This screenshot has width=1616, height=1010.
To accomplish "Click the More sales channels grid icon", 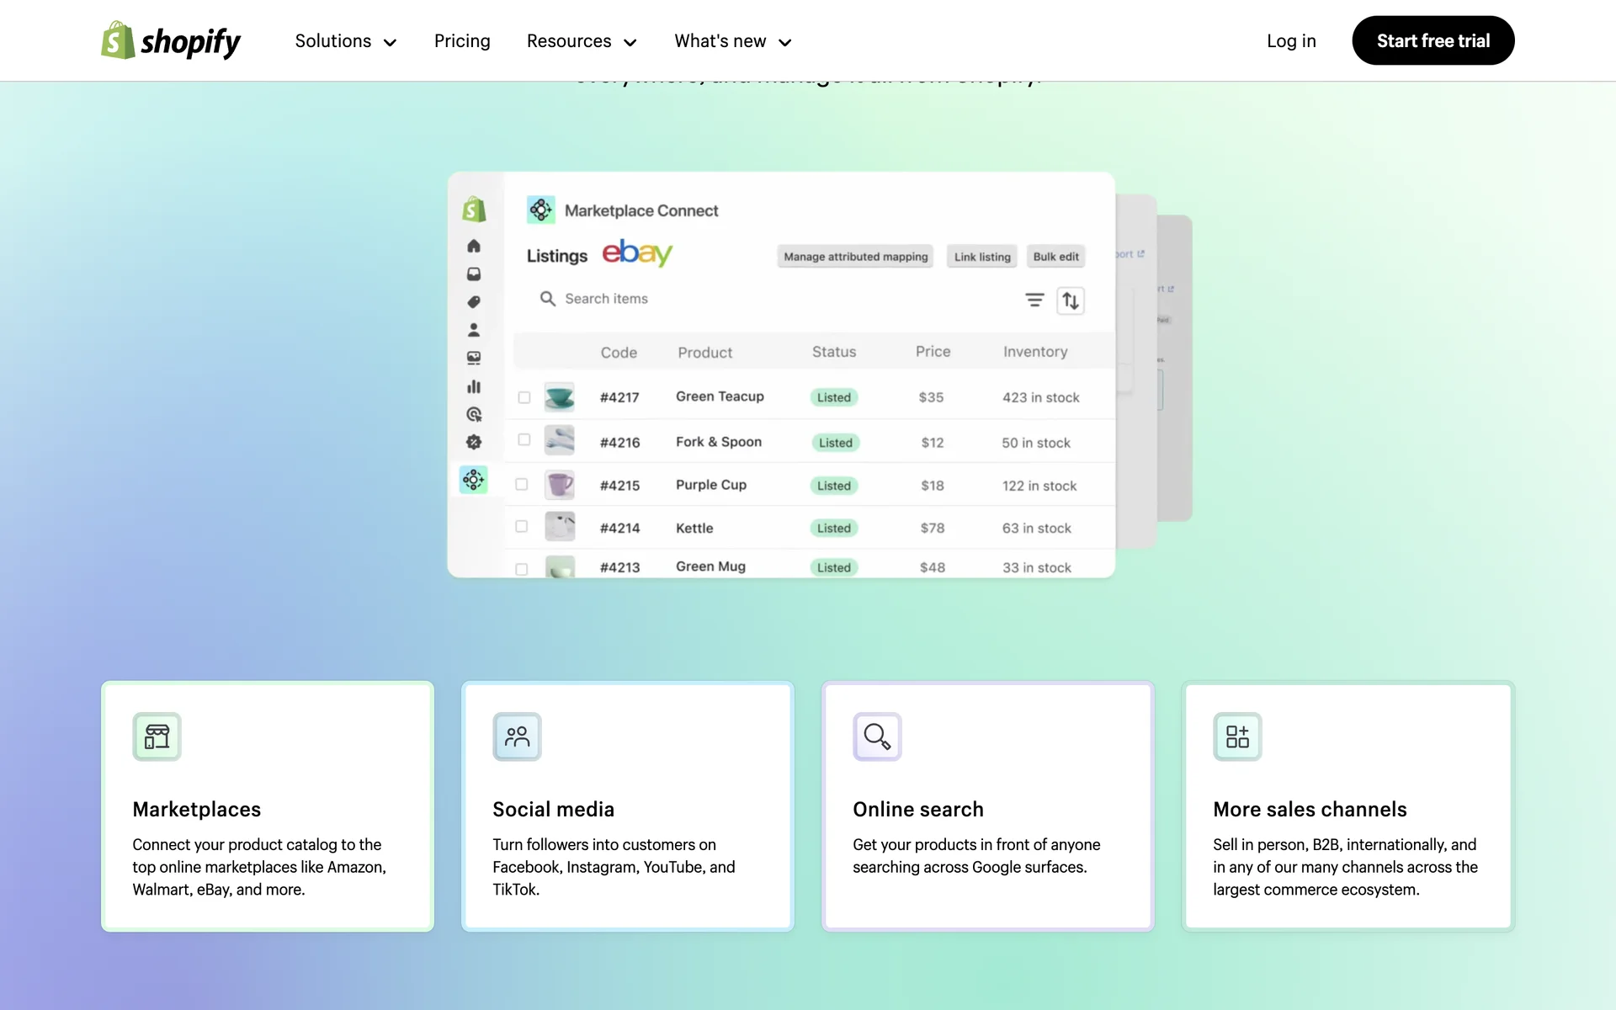I will pos(1237,736).
